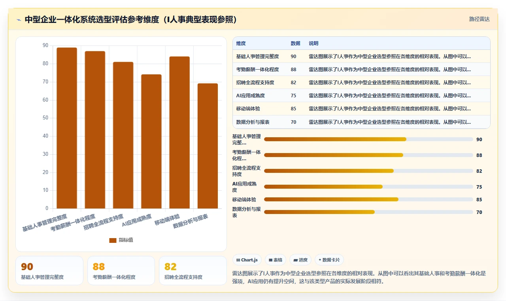Click the 基础人事管理完整 progress bar
This screenshot has width=506, height=301.
368,139
